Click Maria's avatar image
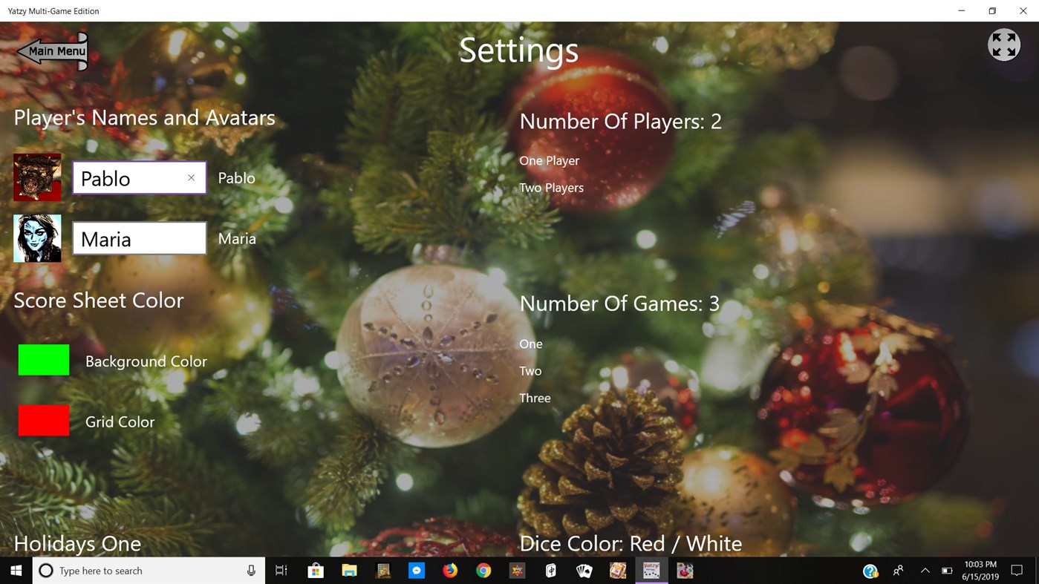This screenshot has width=1039, height=584. 36,237
